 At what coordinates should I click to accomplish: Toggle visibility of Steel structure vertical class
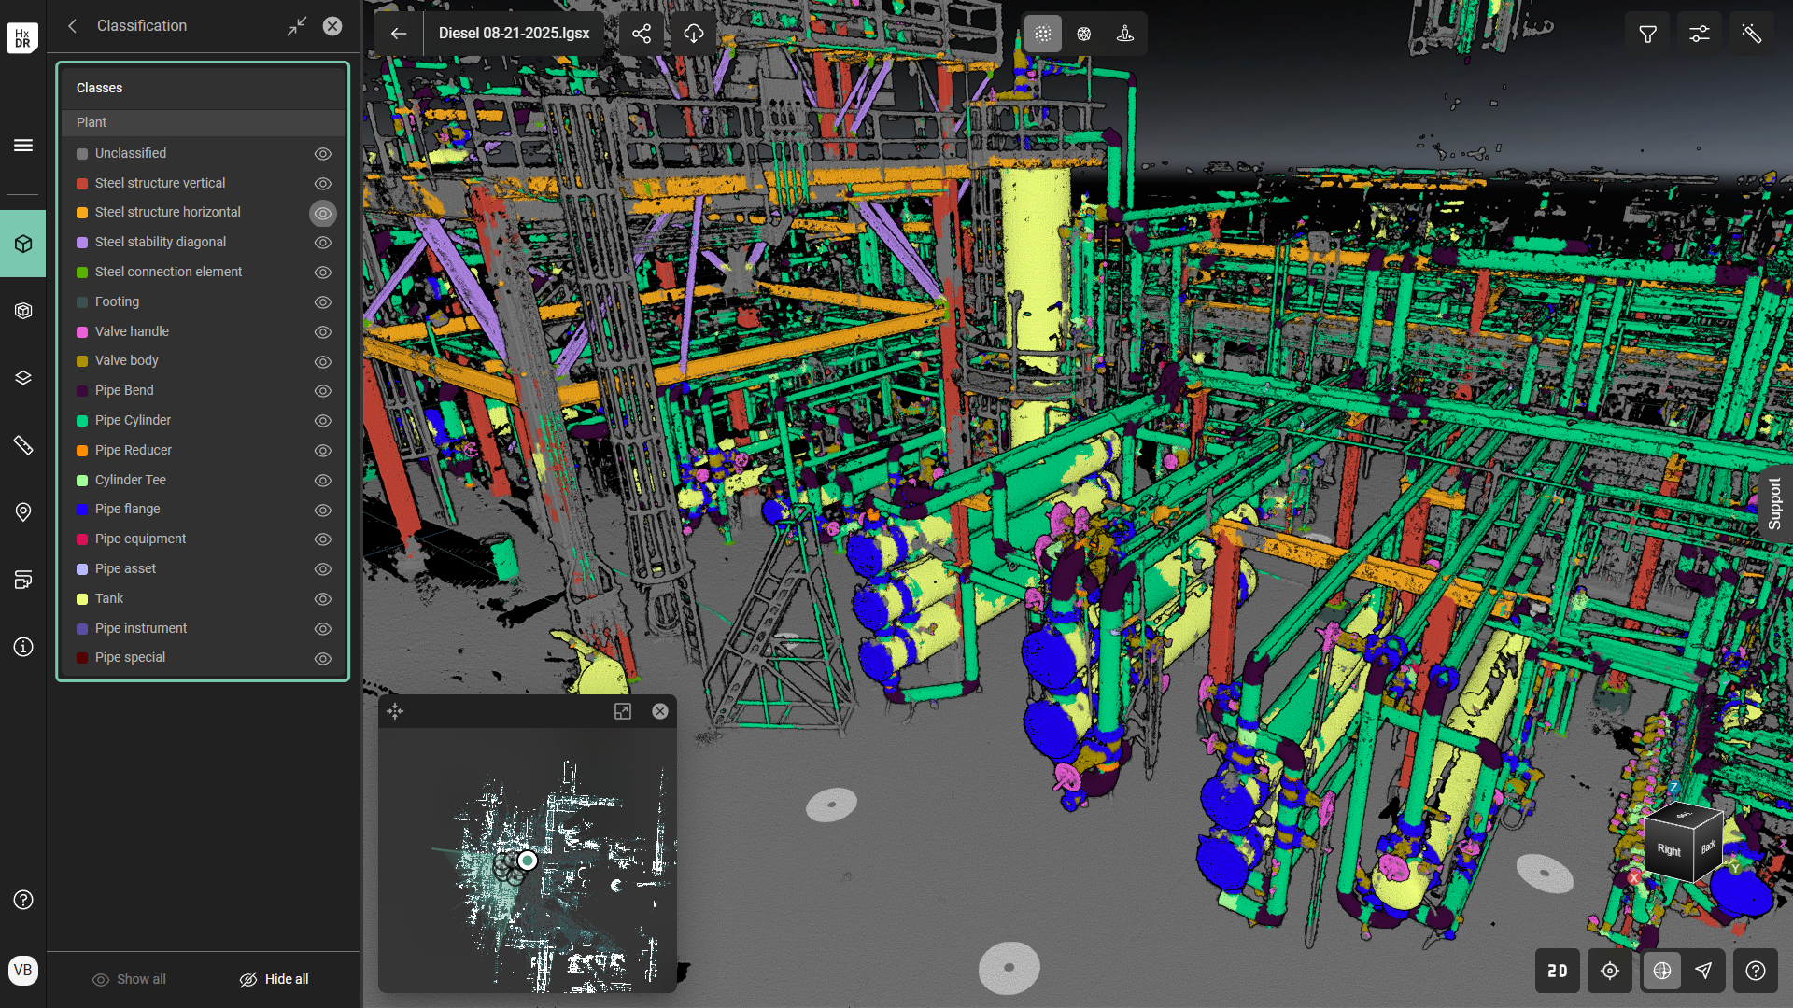coord(323,184)
